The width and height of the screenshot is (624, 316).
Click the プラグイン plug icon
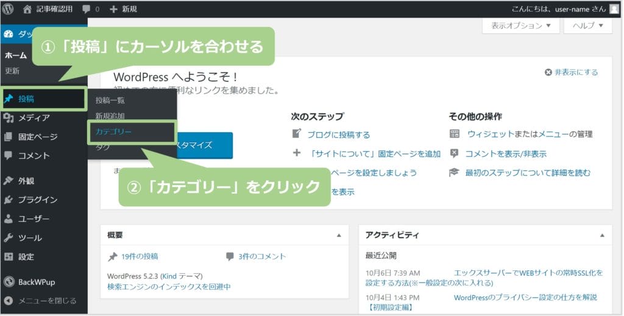9,200
